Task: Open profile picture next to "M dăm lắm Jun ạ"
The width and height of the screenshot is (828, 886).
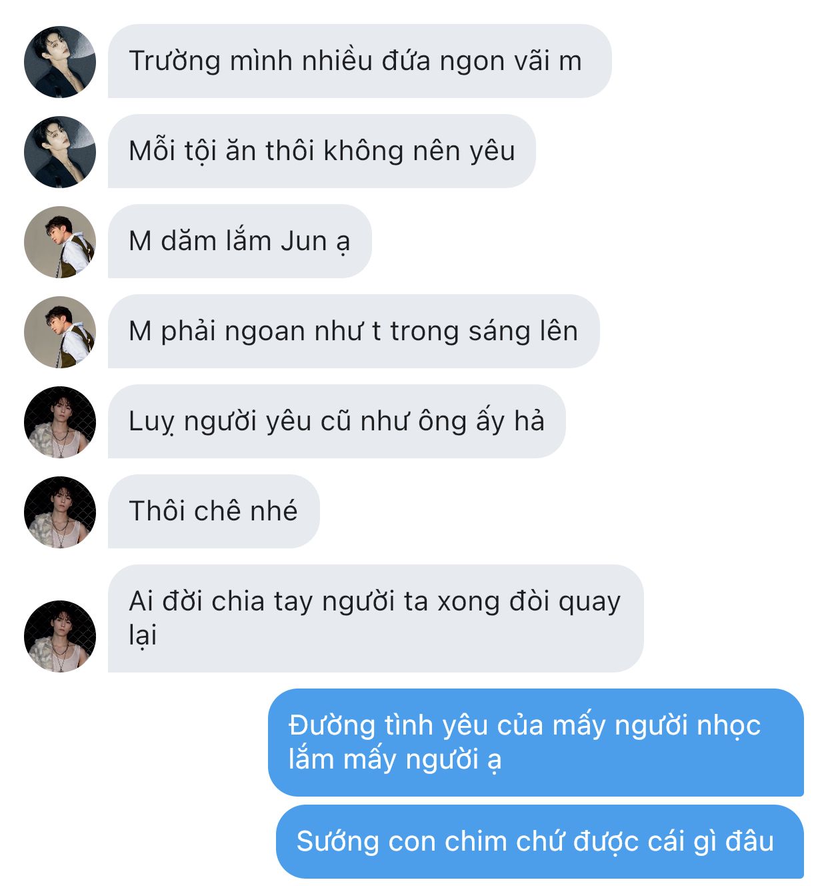Action: 60,242
